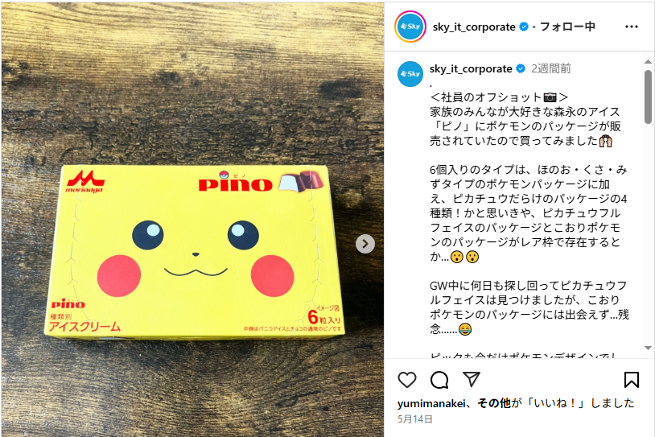Toggle the フォロー中 following status
Viewport: 655px width, 437px height.
(567, 27)
